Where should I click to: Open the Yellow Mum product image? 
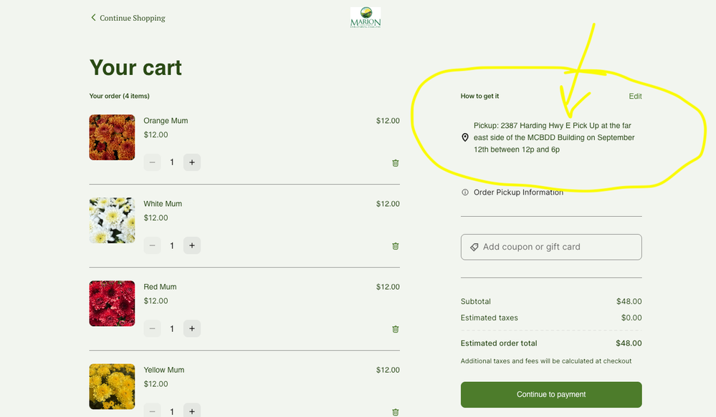tap(112, 386)
